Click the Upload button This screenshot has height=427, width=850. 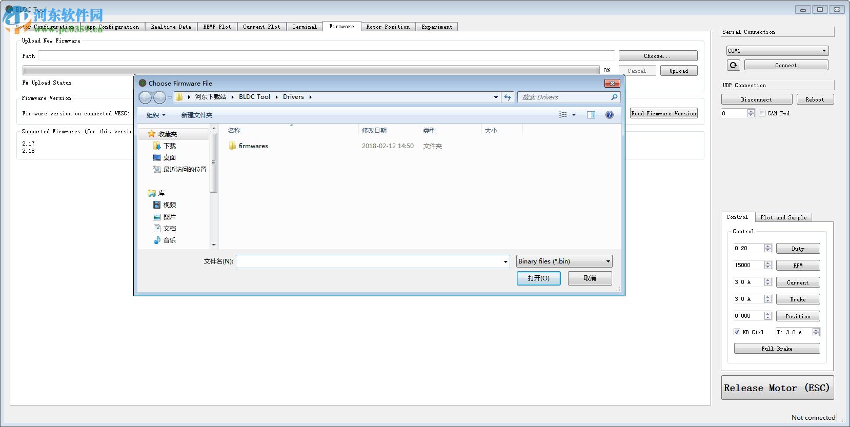(679, 71)
